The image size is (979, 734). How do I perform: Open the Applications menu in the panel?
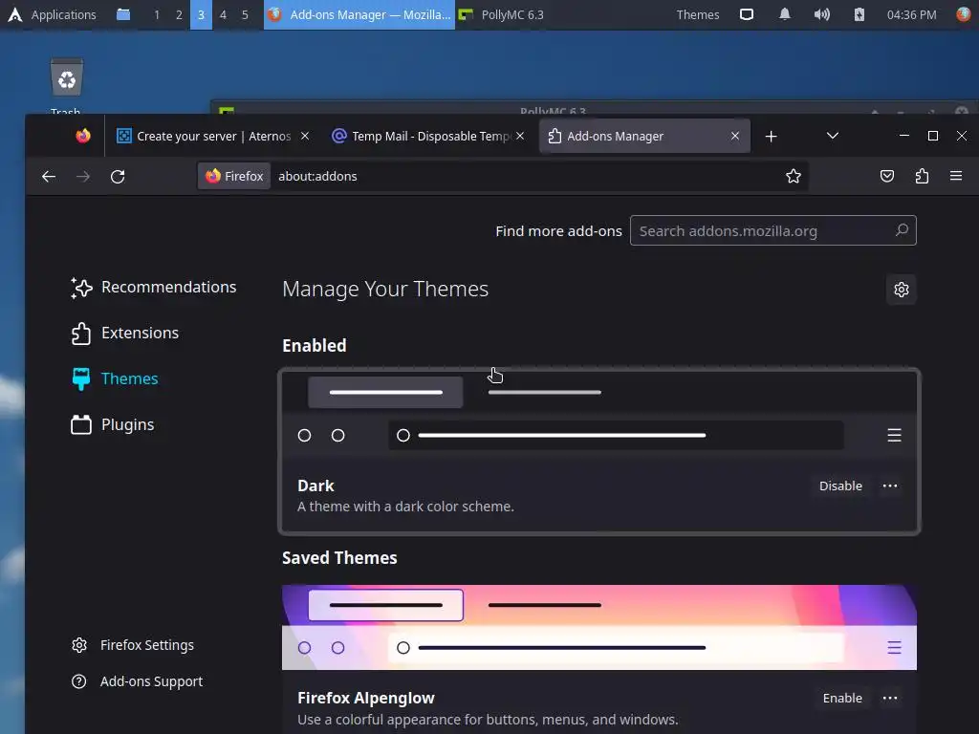point(52,14)
